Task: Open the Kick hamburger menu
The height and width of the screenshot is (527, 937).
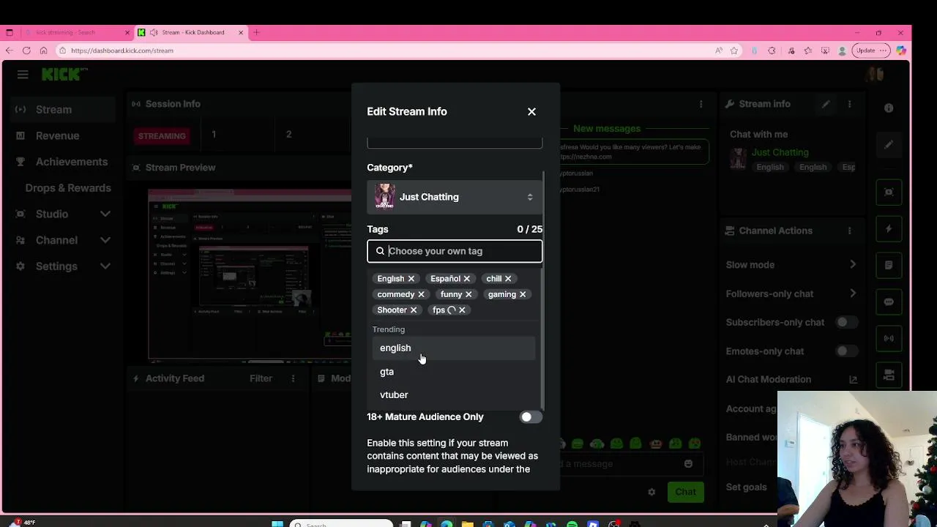Action: [x=23, y=75]
